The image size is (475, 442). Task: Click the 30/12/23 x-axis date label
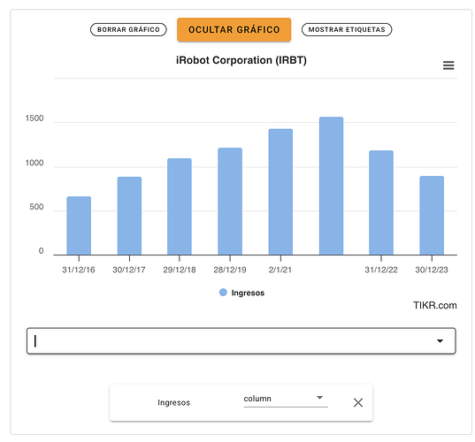[x=432, y=270]
